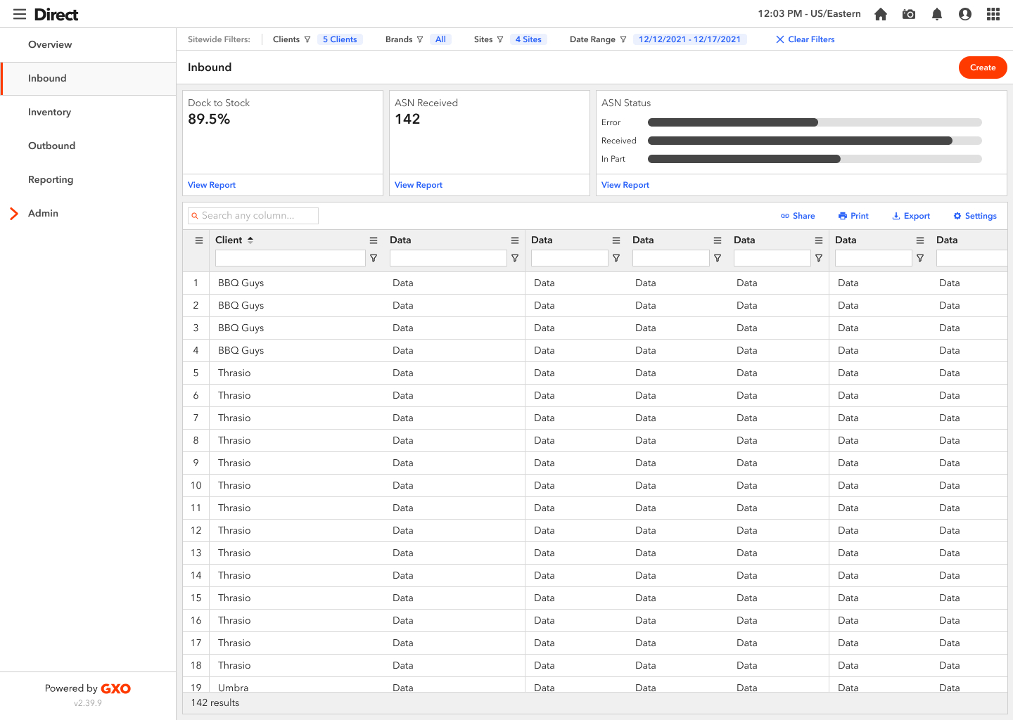Open Client column filter funnel
The image size is (1013, 720).
(374, 259)
